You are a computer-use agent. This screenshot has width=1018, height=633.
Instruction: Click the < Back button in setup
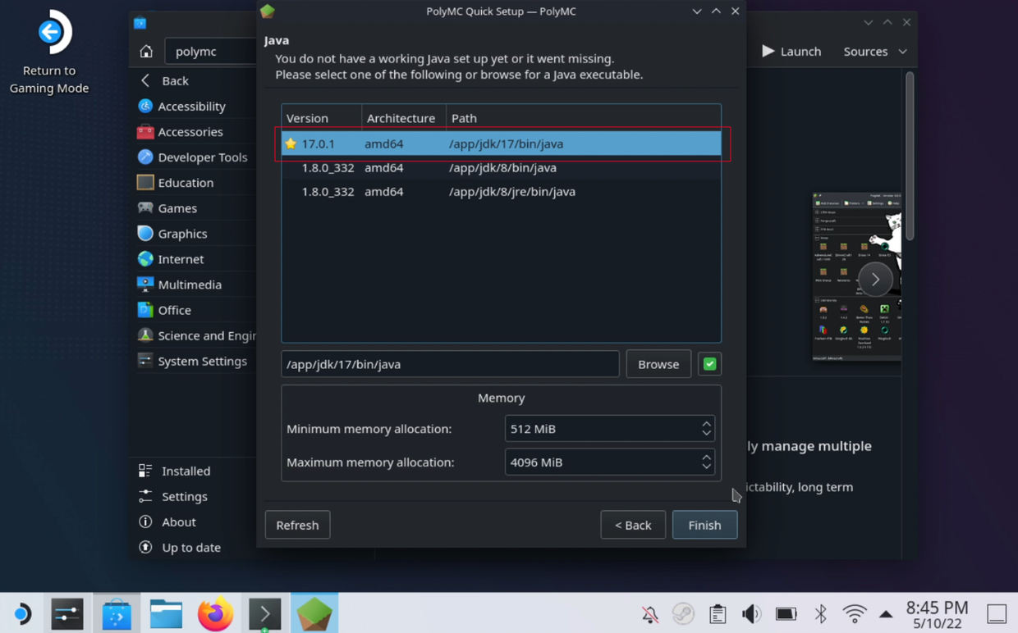633,525
